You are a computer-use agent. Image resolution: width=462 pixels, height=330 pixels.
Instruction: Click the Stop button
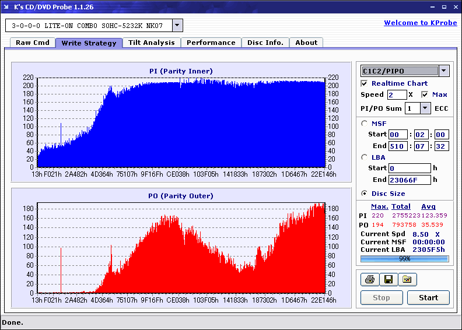click(381, 297)
